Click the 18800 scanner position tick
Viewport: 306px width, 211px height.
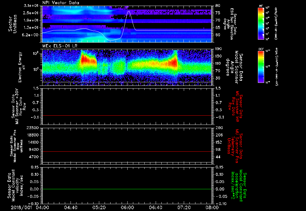32,135
